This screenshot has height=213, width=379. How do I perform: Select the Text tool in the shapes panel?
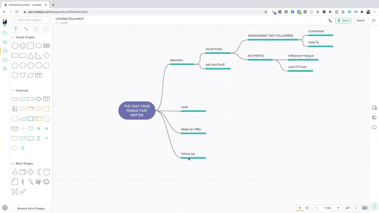[16, 29]
